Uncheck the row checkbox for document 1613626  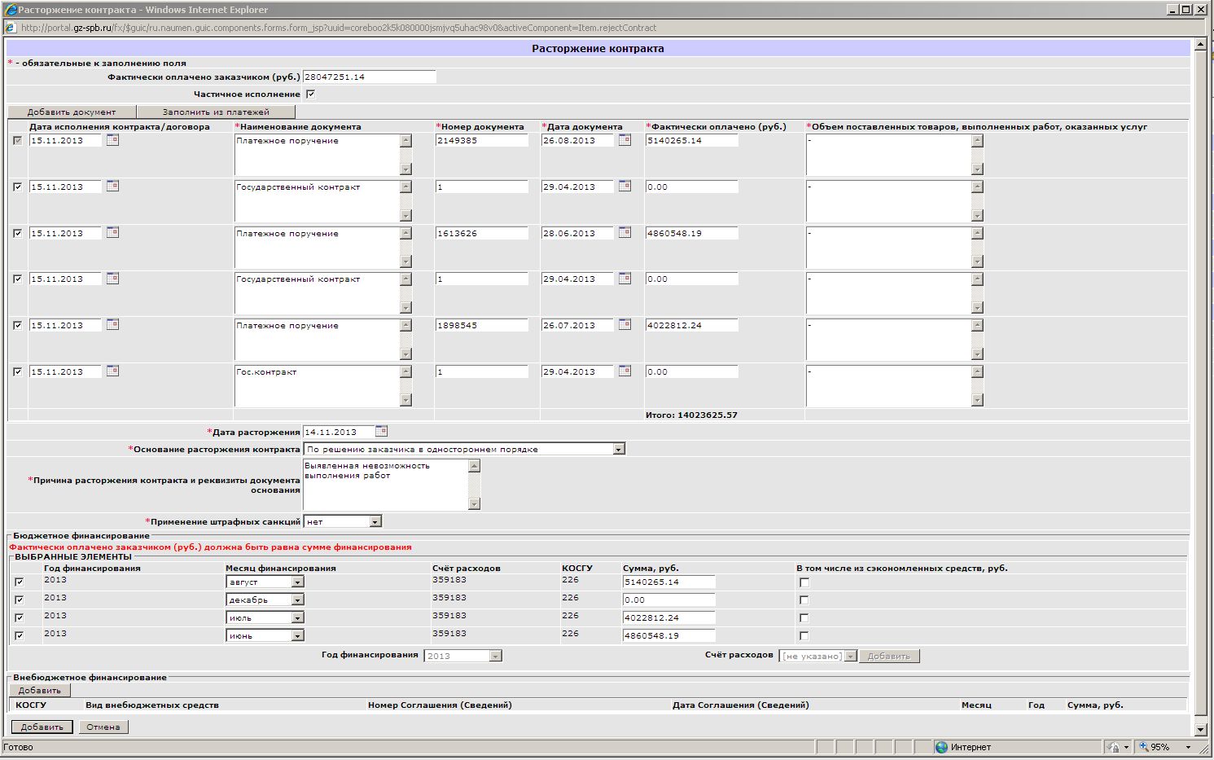click(18, 234)
